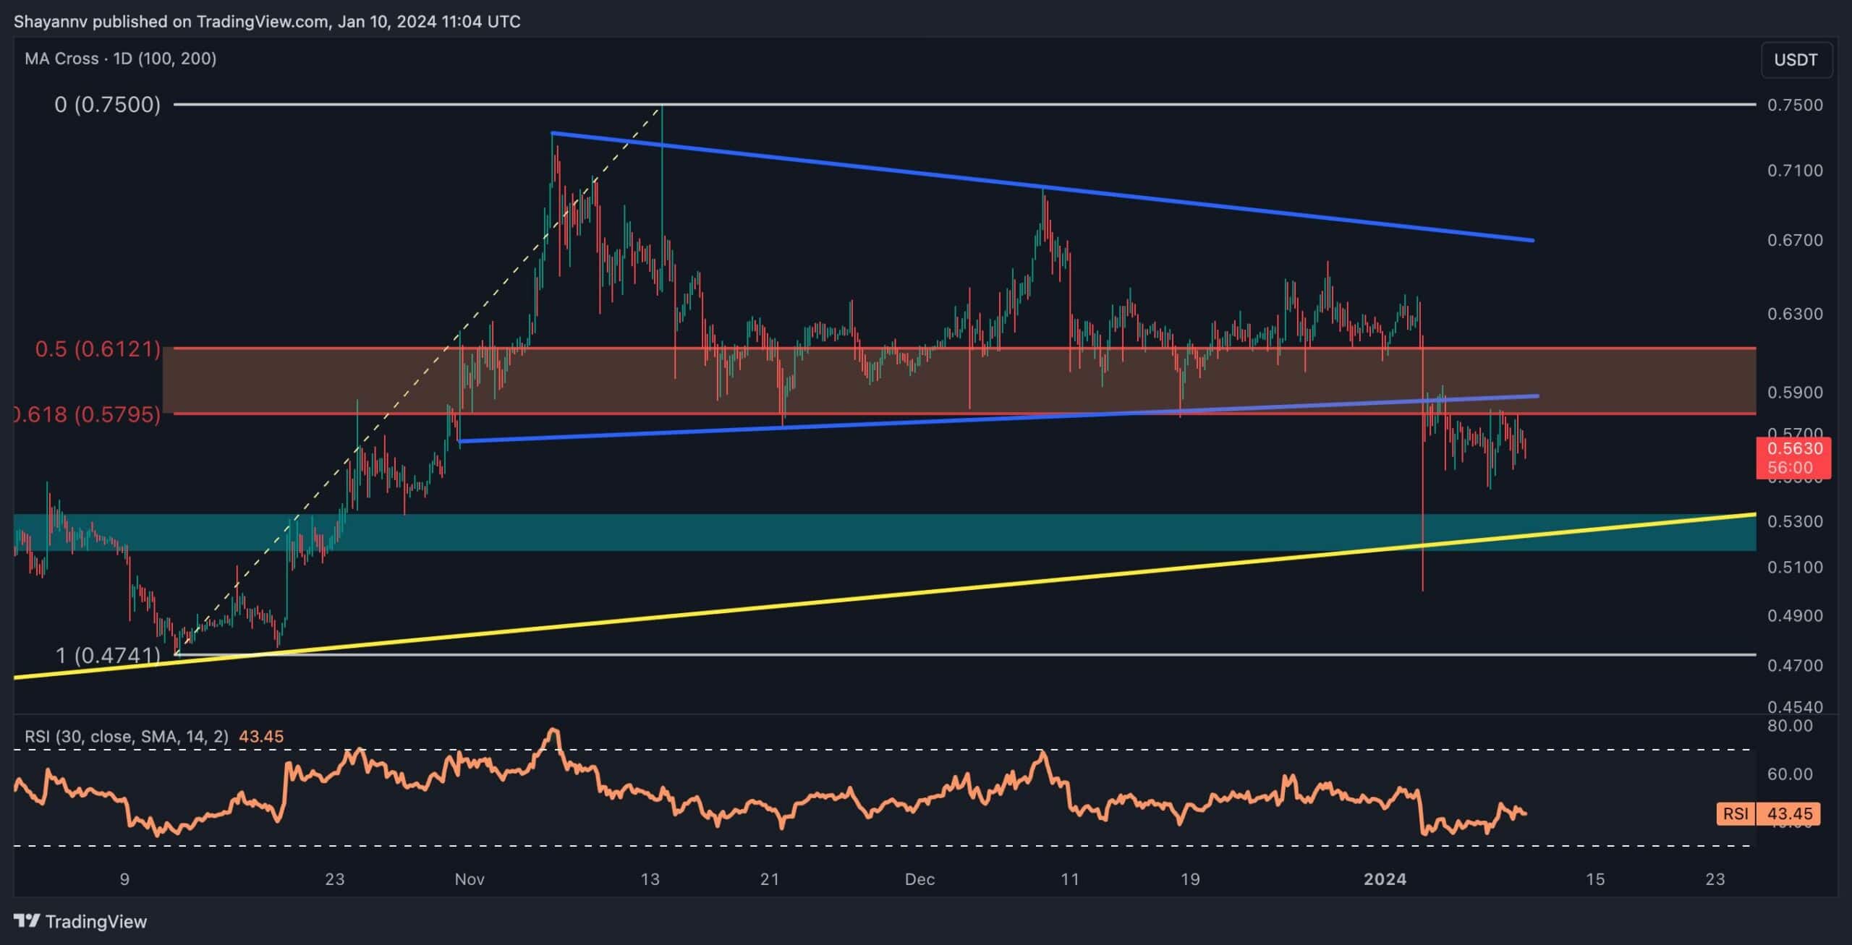Click the red 0.5630 current price tag
1852x945 pixels.
pyautogui.click(x=1794, y=448)
